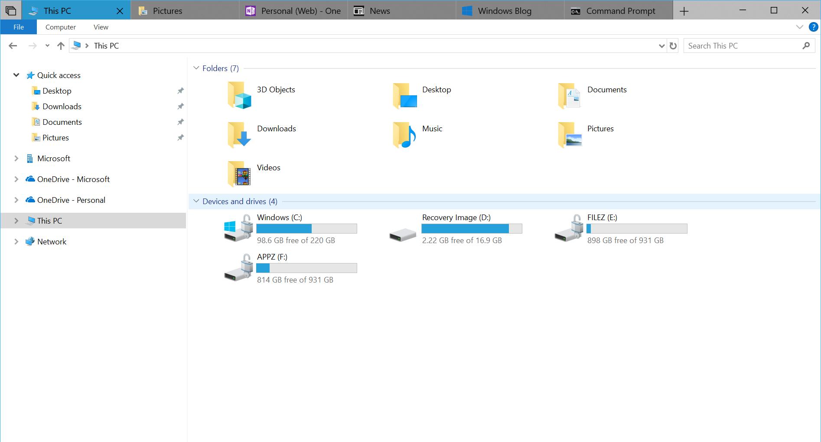The width and height of the screenshot is (821, 442).
Task: Click the Forward navigation arrow
Action: click(33, 45)
